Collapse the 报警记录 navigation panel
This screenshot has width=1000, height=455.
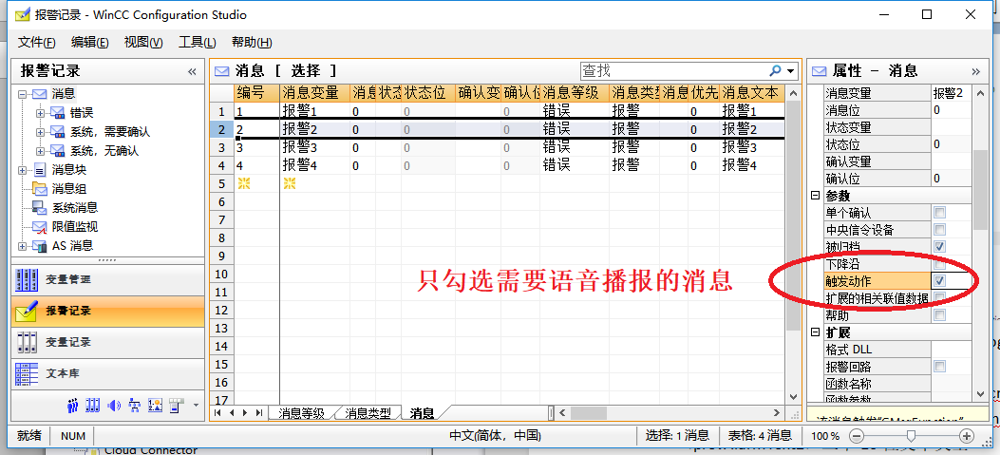(x=192, y=71)
